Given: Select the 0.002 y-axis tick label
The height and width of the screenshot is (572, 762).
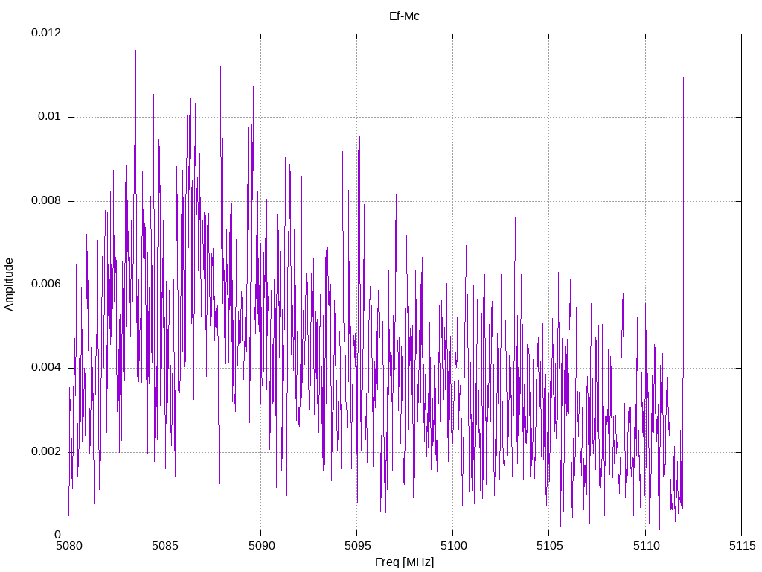Looking at the screenshot, I should [x=46, y=451].
